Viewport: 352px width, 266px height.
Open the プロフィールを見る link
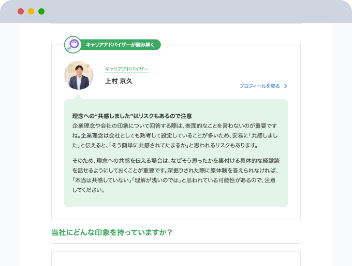coord(259,86)
